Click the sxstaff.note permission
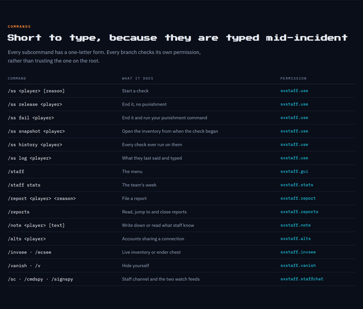Viewport: 363px width, 309px height. pyautogui.click(x=296, y=225)
